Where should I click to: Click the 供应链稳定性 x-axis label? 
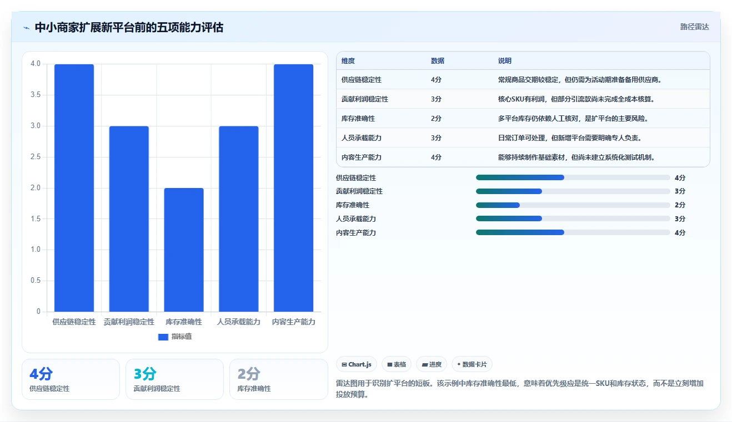(74, 322)
